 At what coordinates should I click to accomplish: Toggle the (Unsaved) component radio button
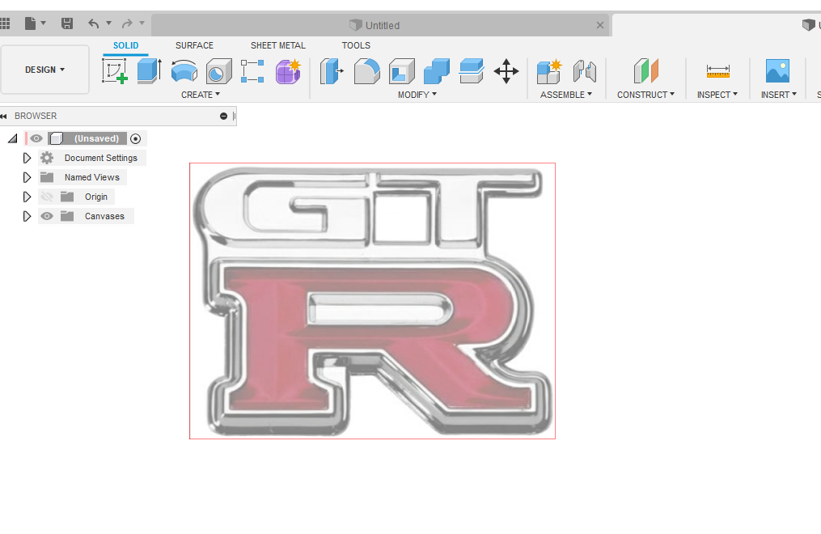pos(135,138)
